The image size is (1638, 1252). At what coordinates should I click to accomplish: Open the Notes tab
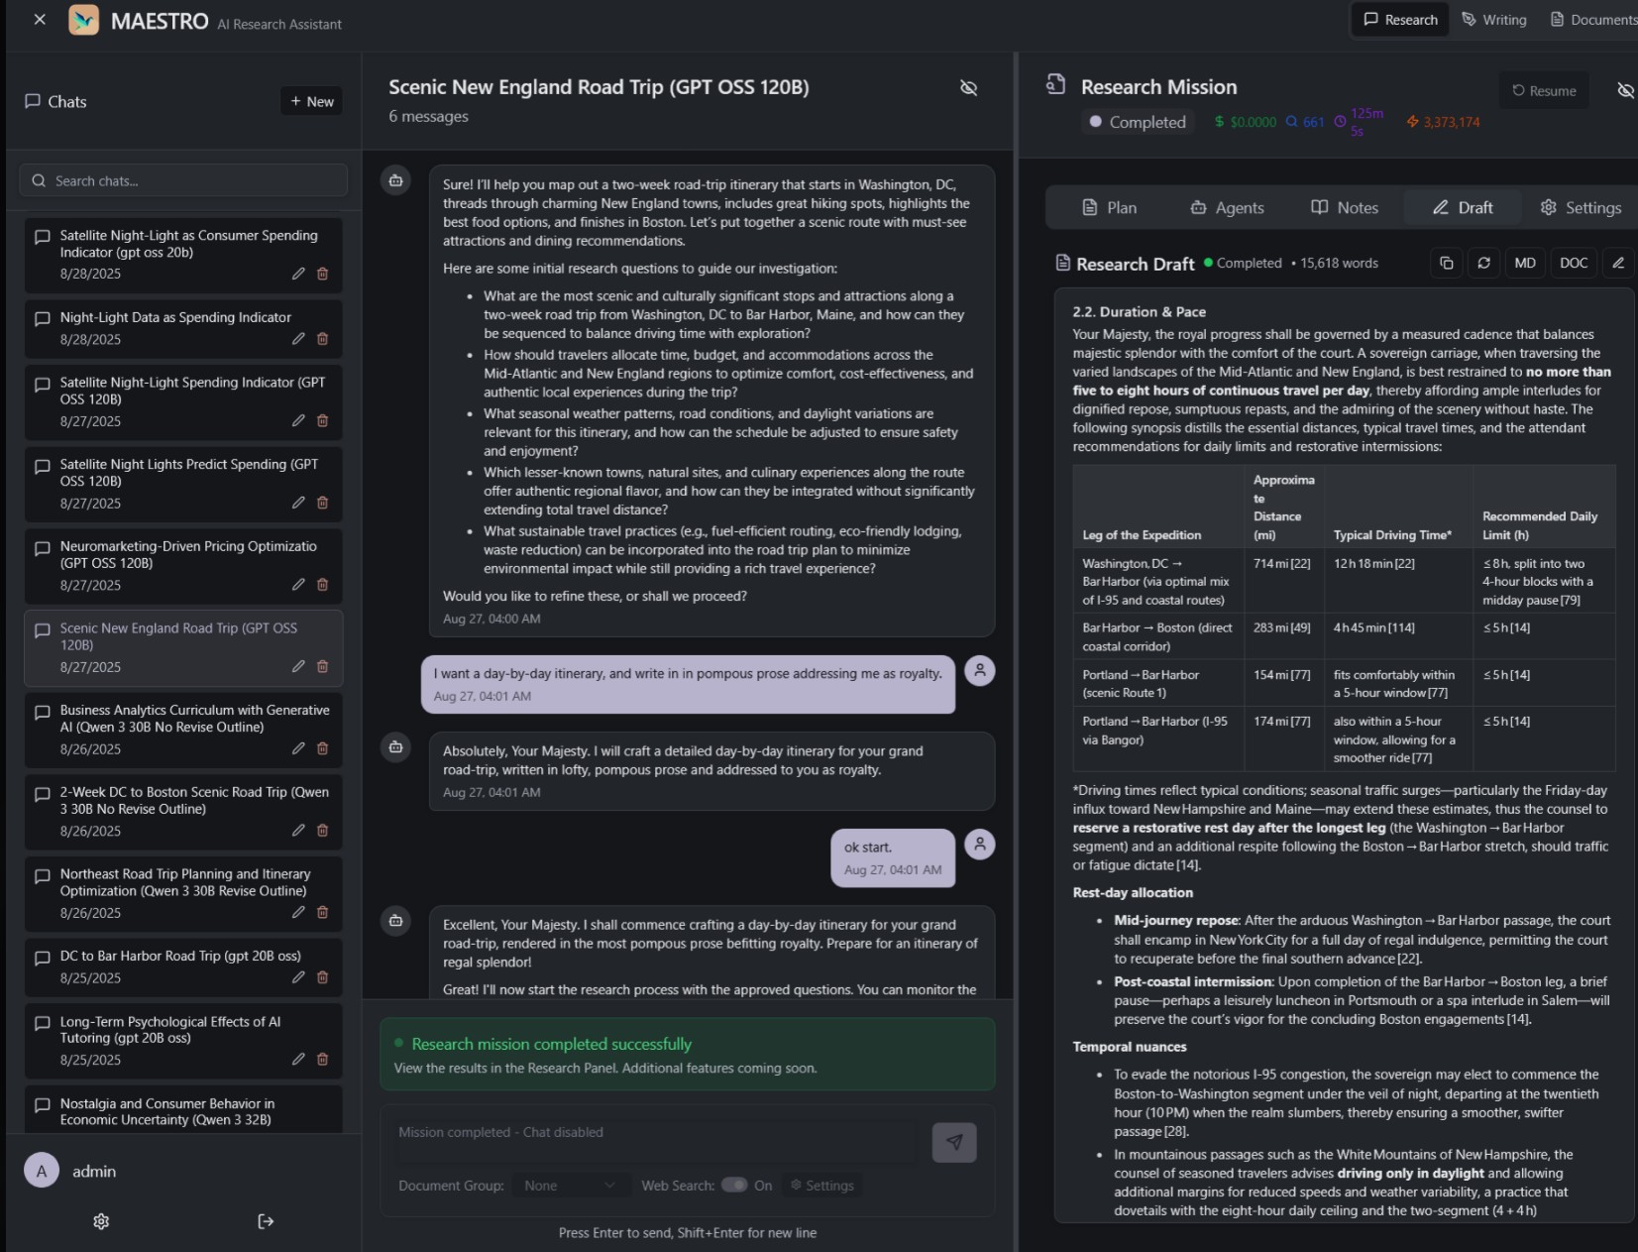point(1345,207)
